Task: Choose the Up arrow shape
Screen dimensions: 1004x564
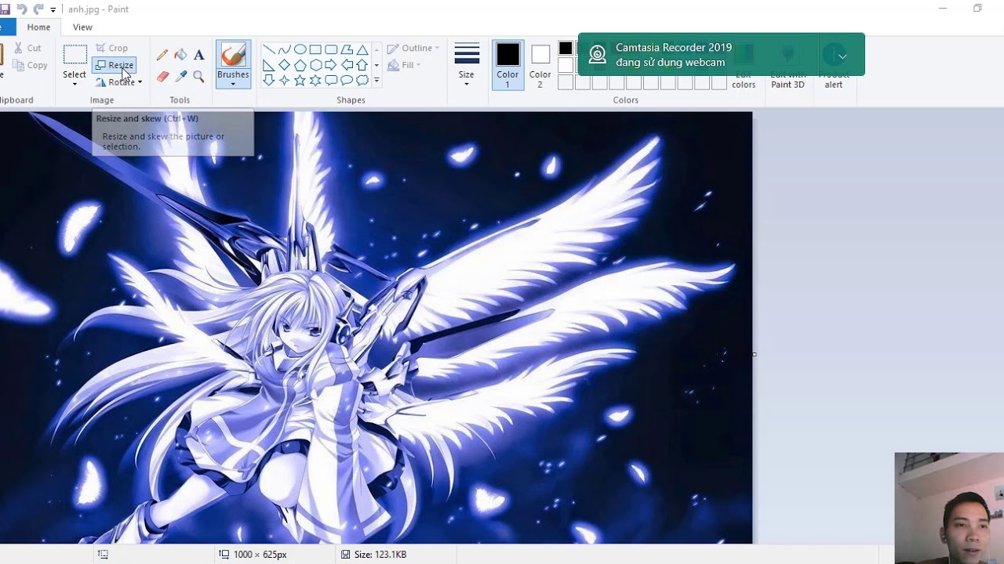Action: (x=362, y=65)
